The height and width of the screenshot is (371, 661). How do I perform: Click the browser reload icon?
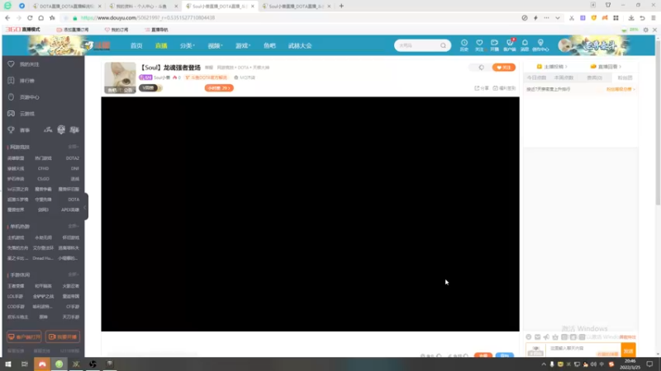(30, 17)
